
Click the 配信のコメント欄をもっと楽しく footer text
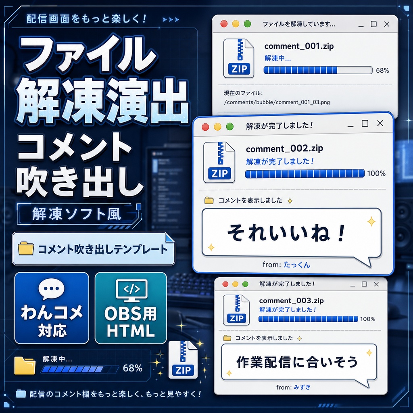click(115, 394)
